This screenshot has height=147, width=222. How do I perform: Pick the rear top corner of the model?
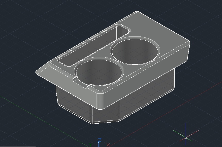coord(137,11)
